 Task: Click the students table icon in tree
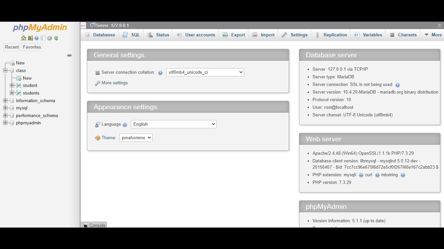pos(19,93)
